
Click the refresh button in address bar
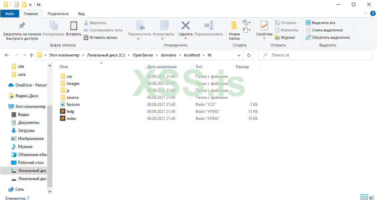click(249, 55)
